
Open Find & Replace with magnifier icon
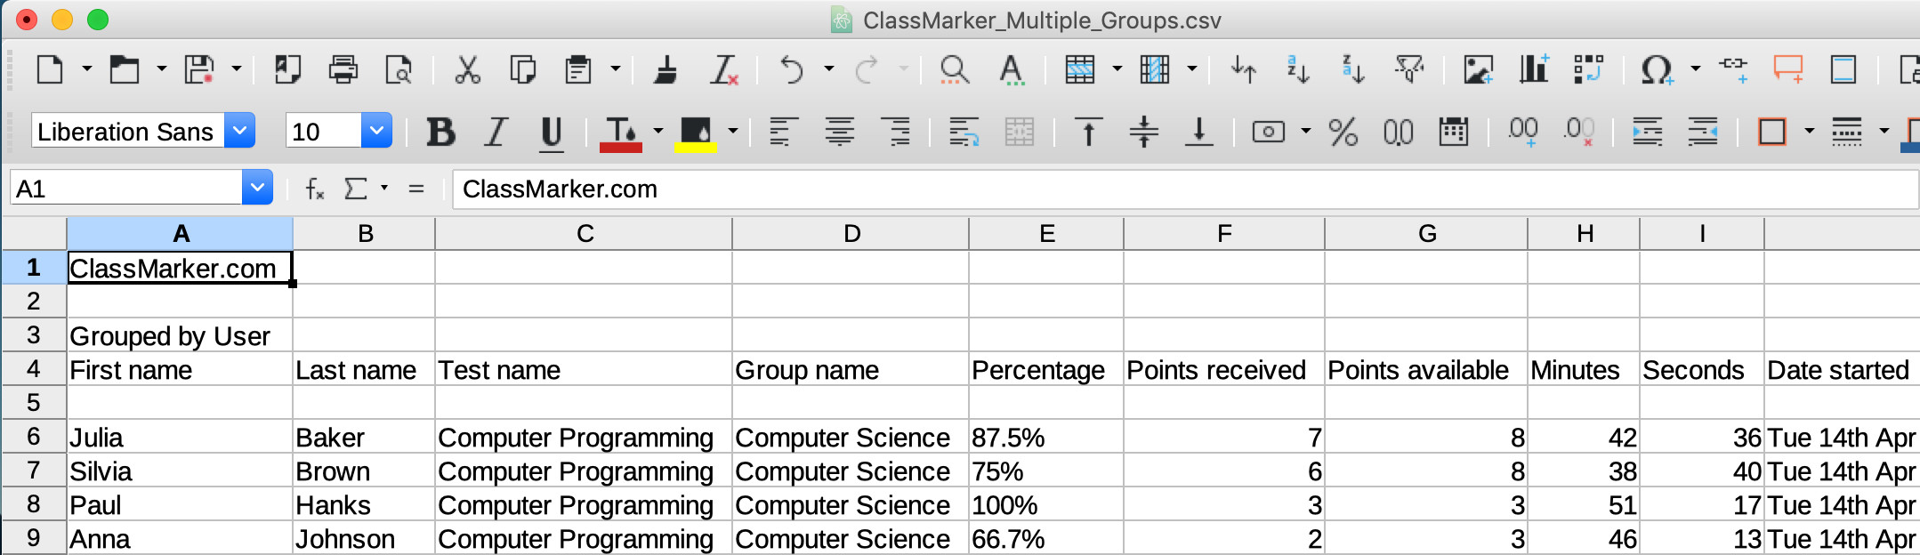point(954,69)
